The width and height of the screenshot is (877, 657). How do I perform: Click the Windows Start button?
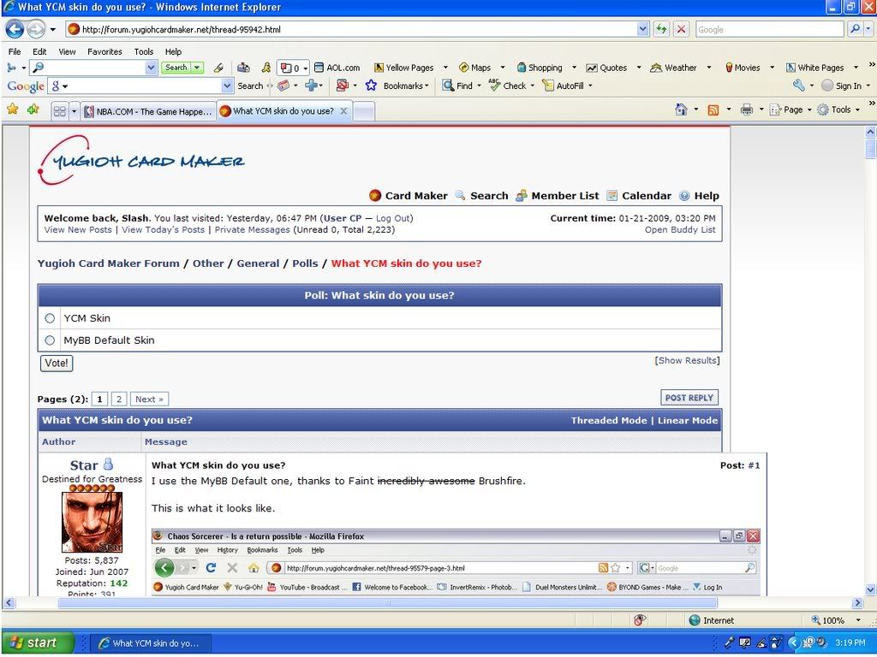(x=32, y=643)
